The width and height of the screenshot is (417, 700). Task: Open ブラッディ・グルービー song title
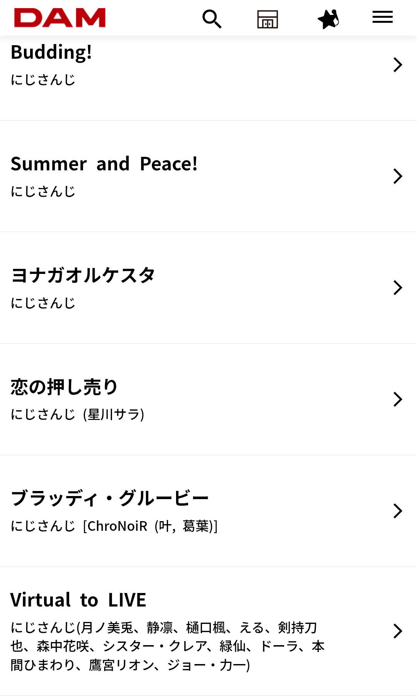point(110,498)
